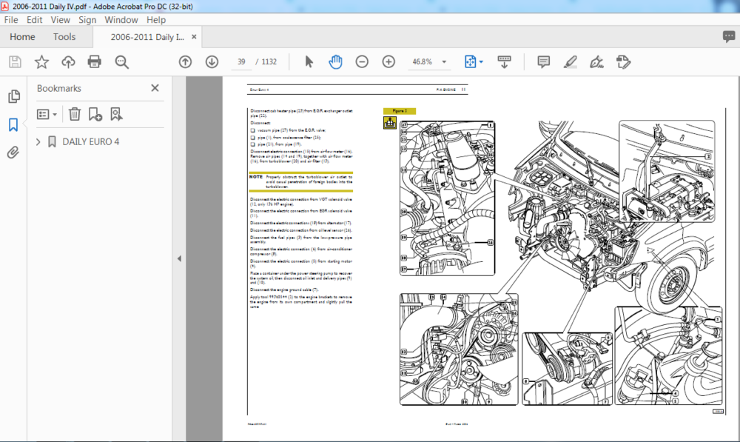This screenshot has height=442, width=740.
Task: Go to the previous page
Action: 185,62
